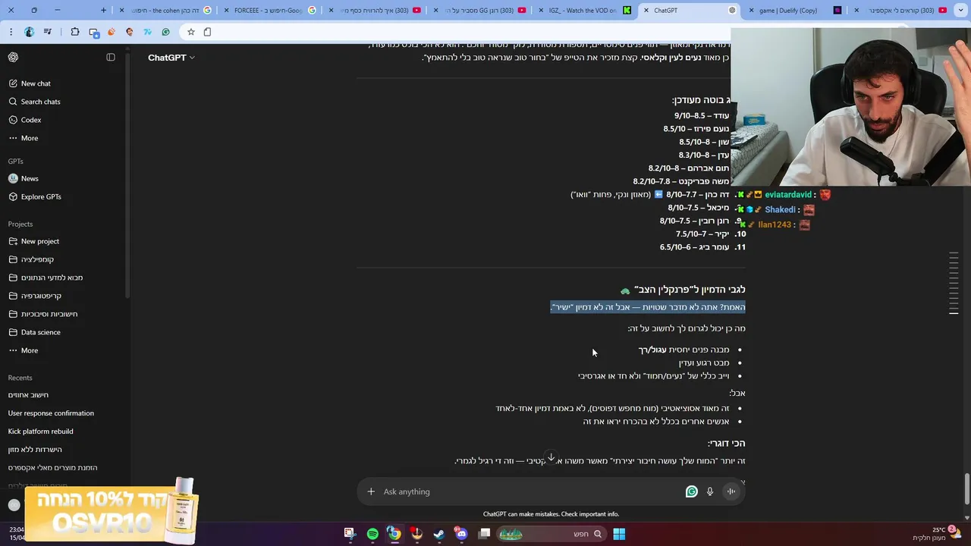Screen dimensions: 971x546
Task: Open recent chat השרדות ללא מזון
Action: (x=35, y=450)
